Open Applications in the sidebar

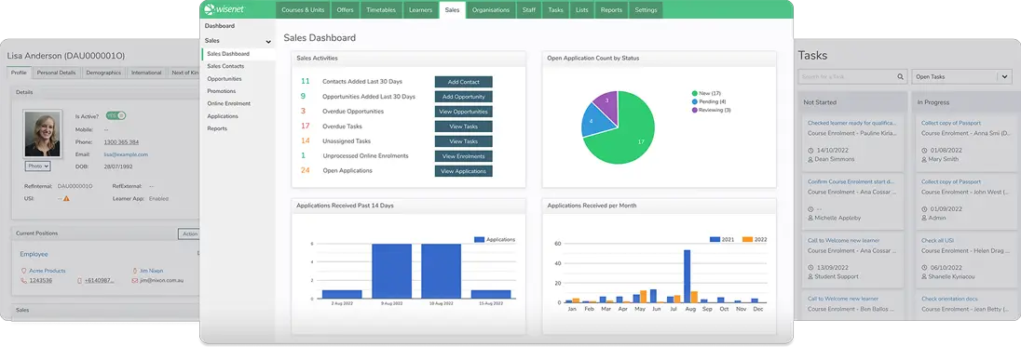coord(223,116)
